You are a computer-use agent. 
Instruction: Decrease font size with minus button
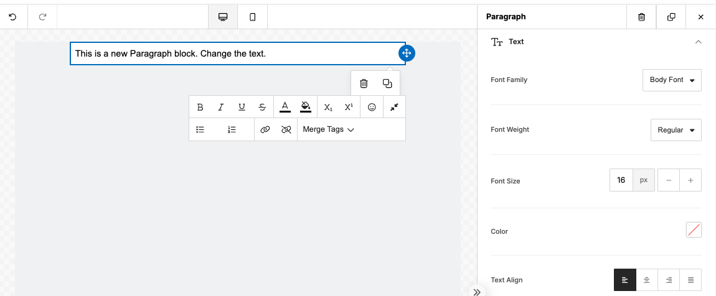(669, 180)
